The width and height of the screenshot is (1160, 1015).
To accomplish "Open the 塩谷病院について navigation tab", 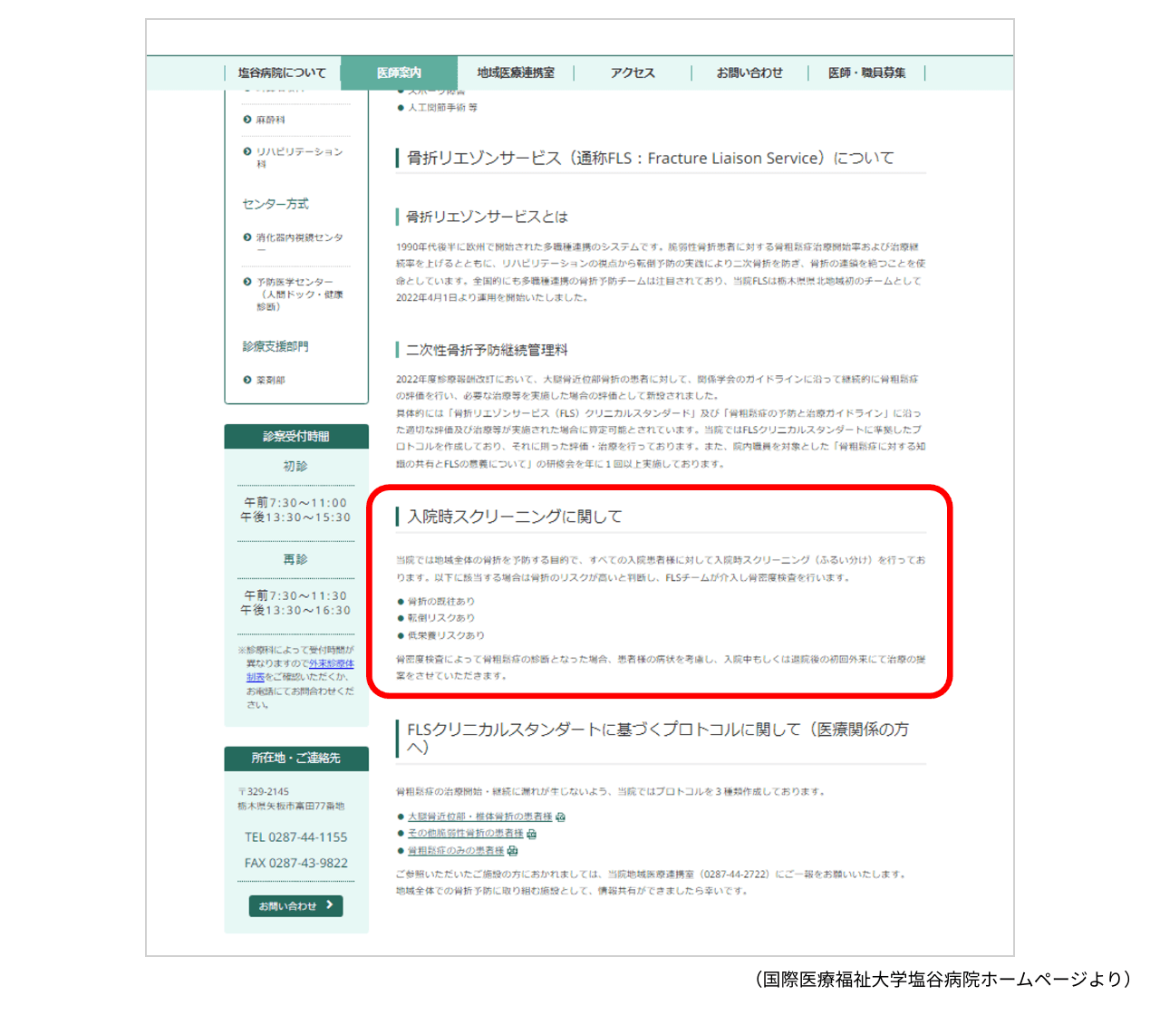I will [282, 72].
